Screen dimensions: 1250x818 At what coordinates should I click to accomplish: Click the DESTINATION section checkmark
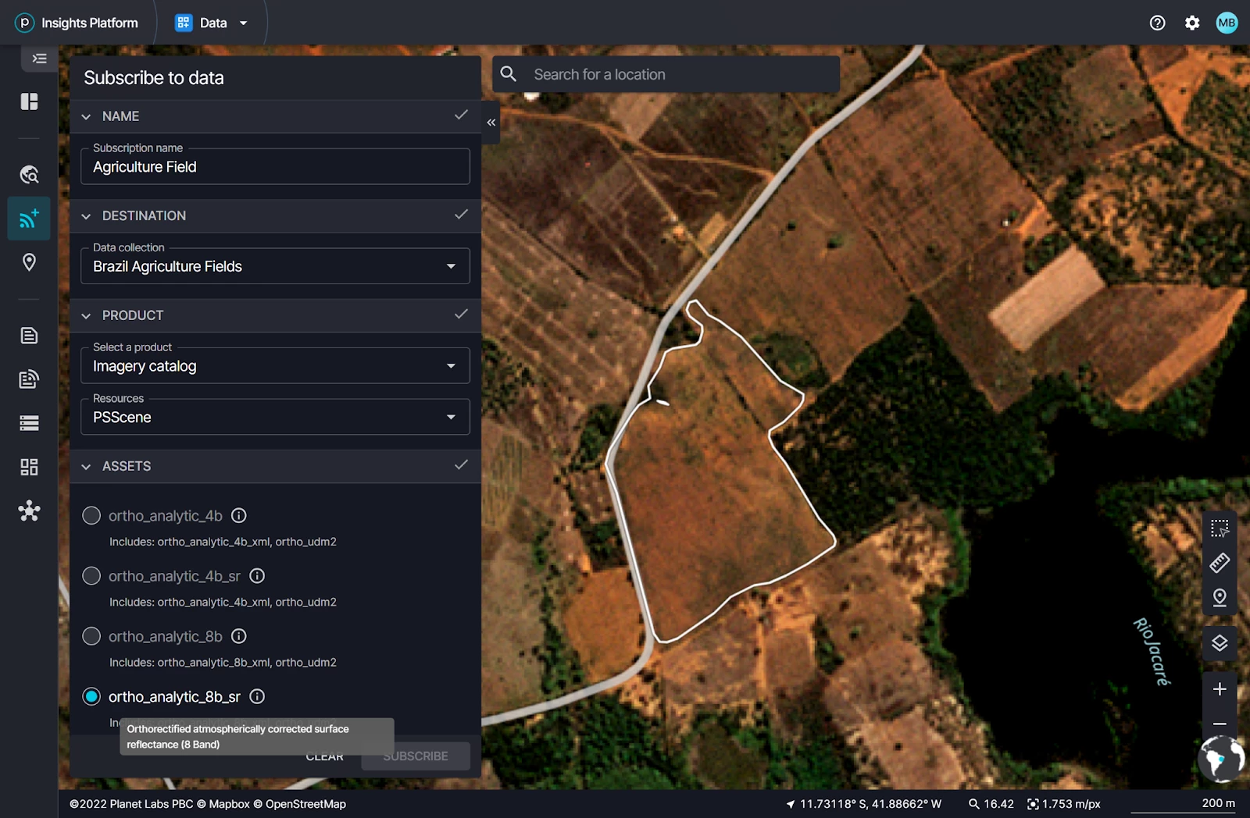pos(461,215)
